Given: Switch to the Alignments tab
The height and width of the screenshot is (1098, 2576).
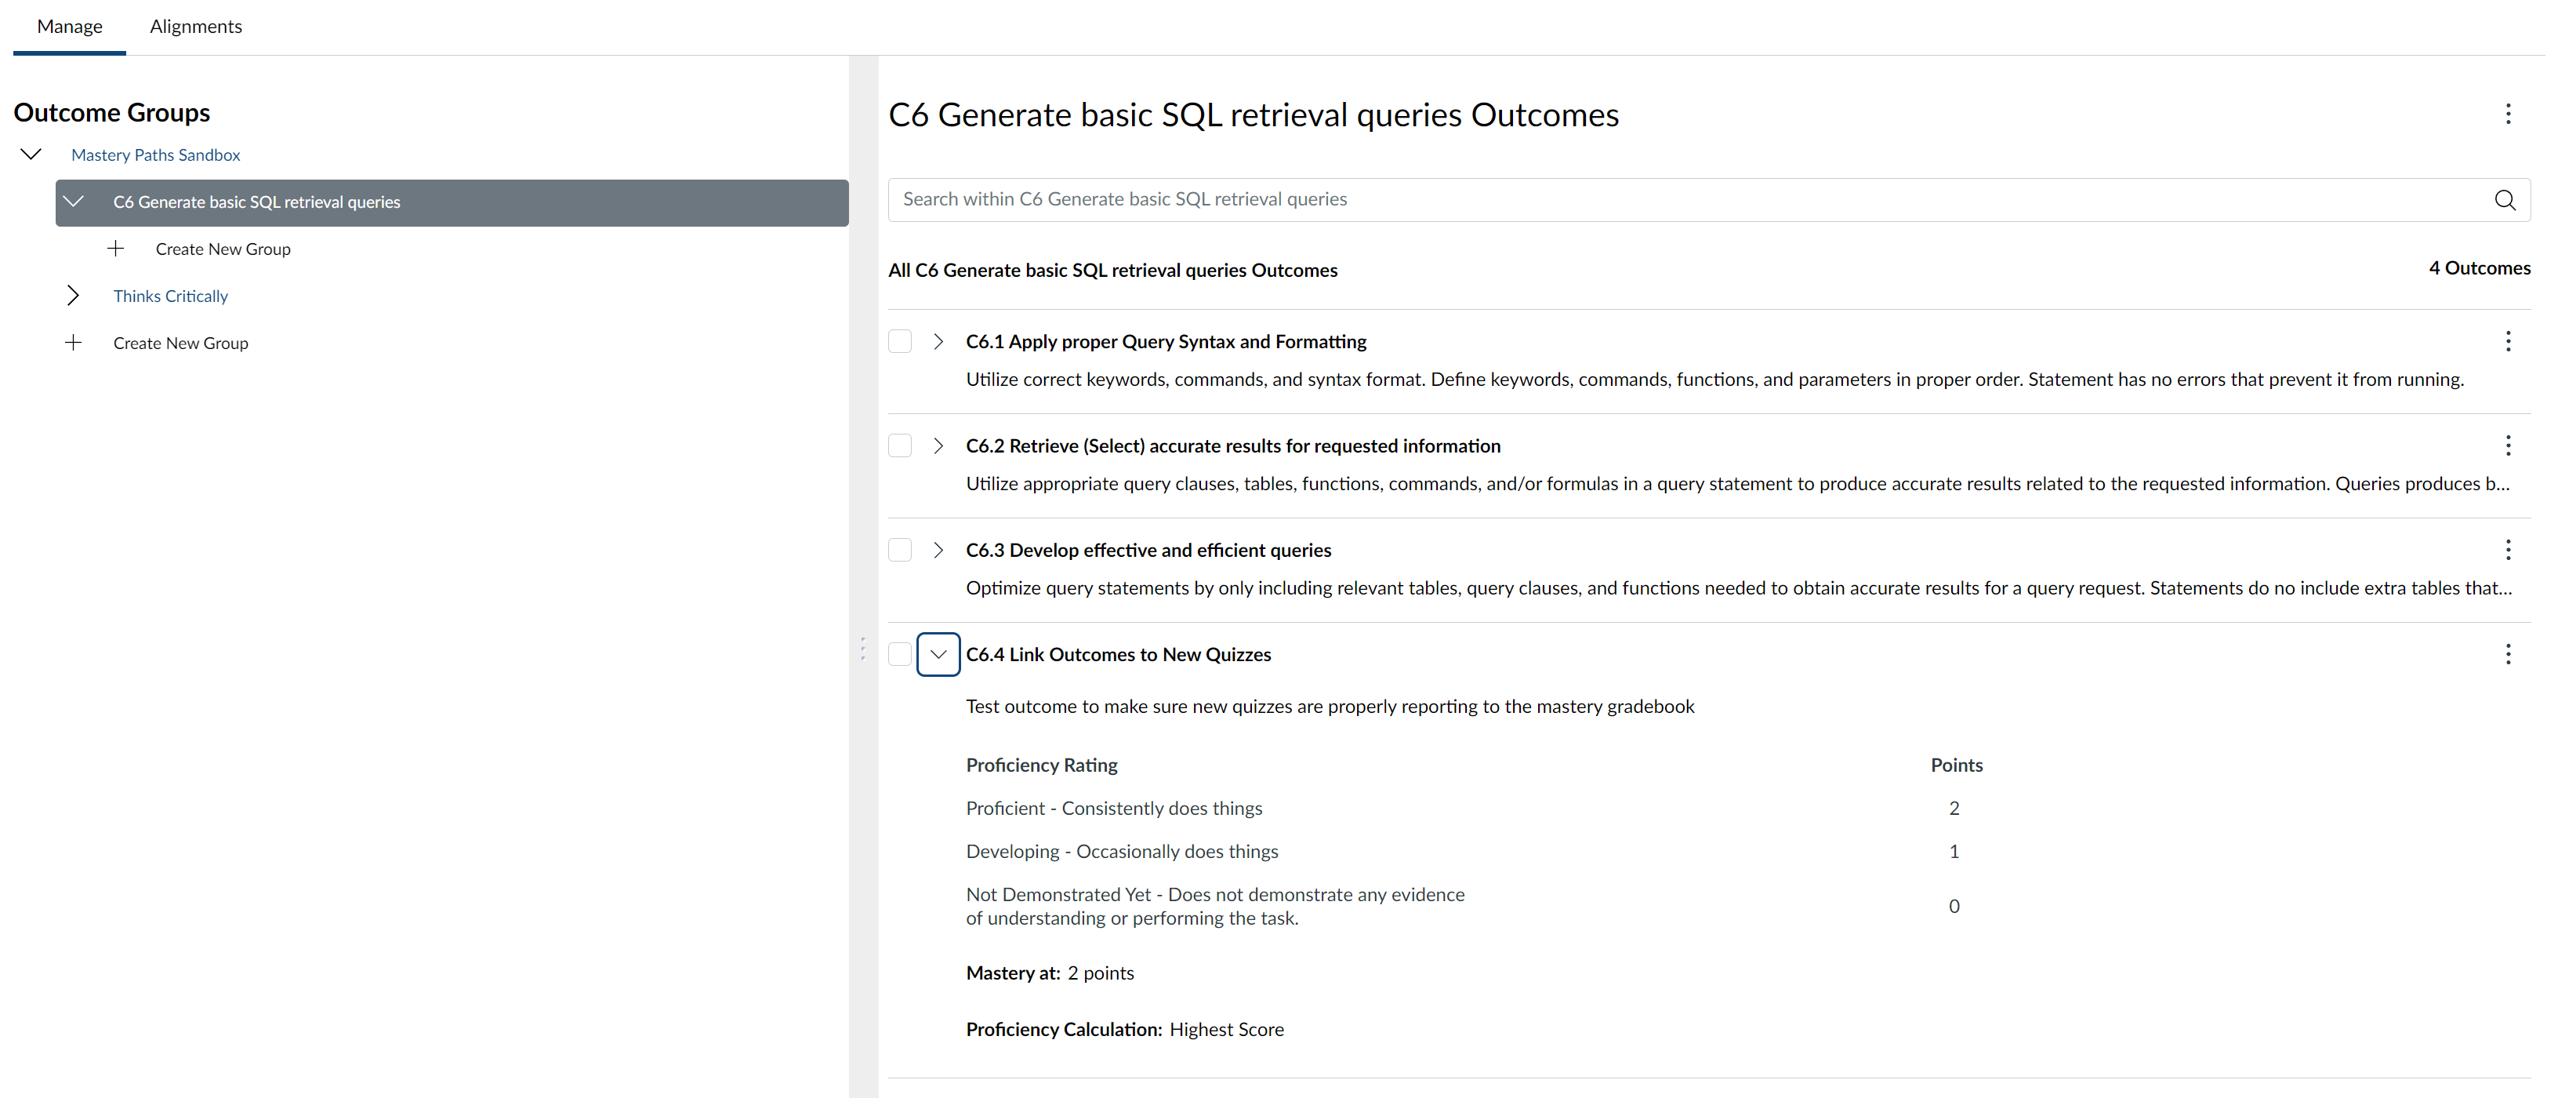Looking at the screenshot, I should (196, 27).
